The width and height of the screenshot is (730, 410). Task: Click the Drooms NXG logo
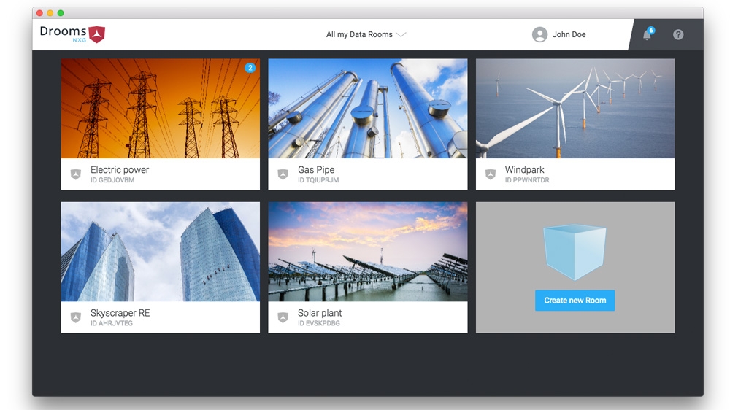click(x=72, y=34)
